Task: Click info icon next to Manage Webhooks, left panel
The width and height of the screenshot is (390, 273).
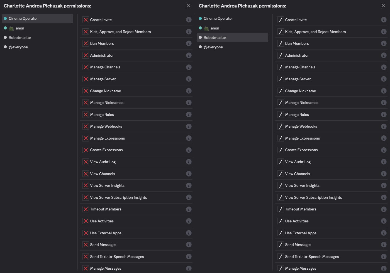Action: pyautogui.click(x=189, y=126)
